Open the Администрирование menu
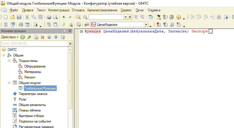The width and height of the screenshot is (234, 128). 102,10
